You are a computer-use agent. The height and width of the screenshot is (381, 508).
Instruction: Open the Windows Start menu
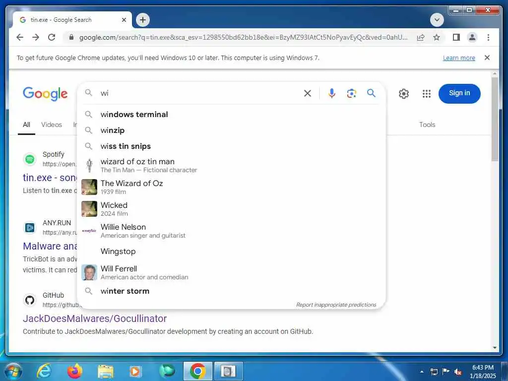[12, 371]
